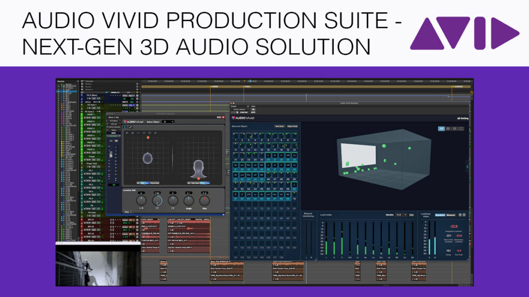Expand the collapsed side panel arrow at right edge
The height and width of the screenshot is (297, 529).
pyautogui.click(x=468, y=167)
